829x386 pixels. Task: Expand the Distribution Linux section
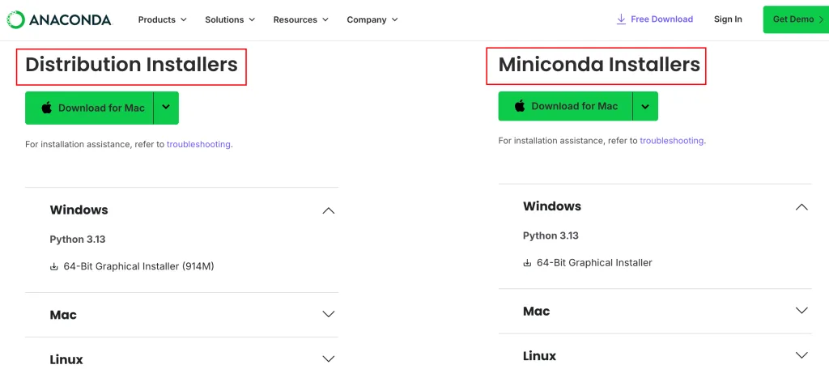pos(329,359)
